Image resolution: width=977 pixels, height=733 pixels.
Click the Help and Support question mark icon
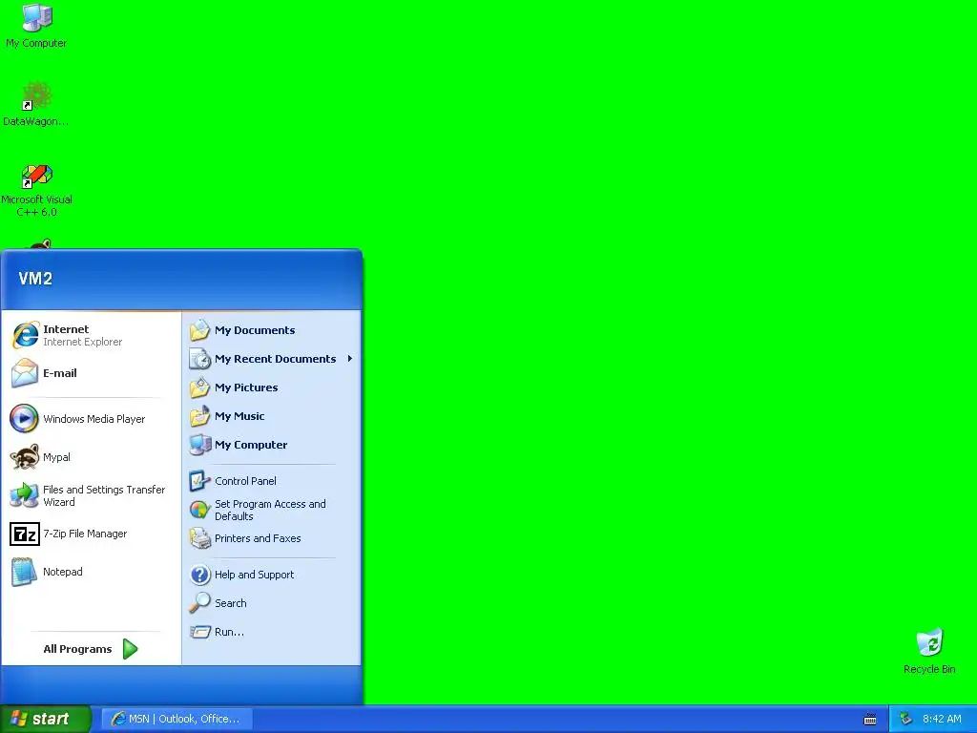pyautogui.click(x=200, y=575)
